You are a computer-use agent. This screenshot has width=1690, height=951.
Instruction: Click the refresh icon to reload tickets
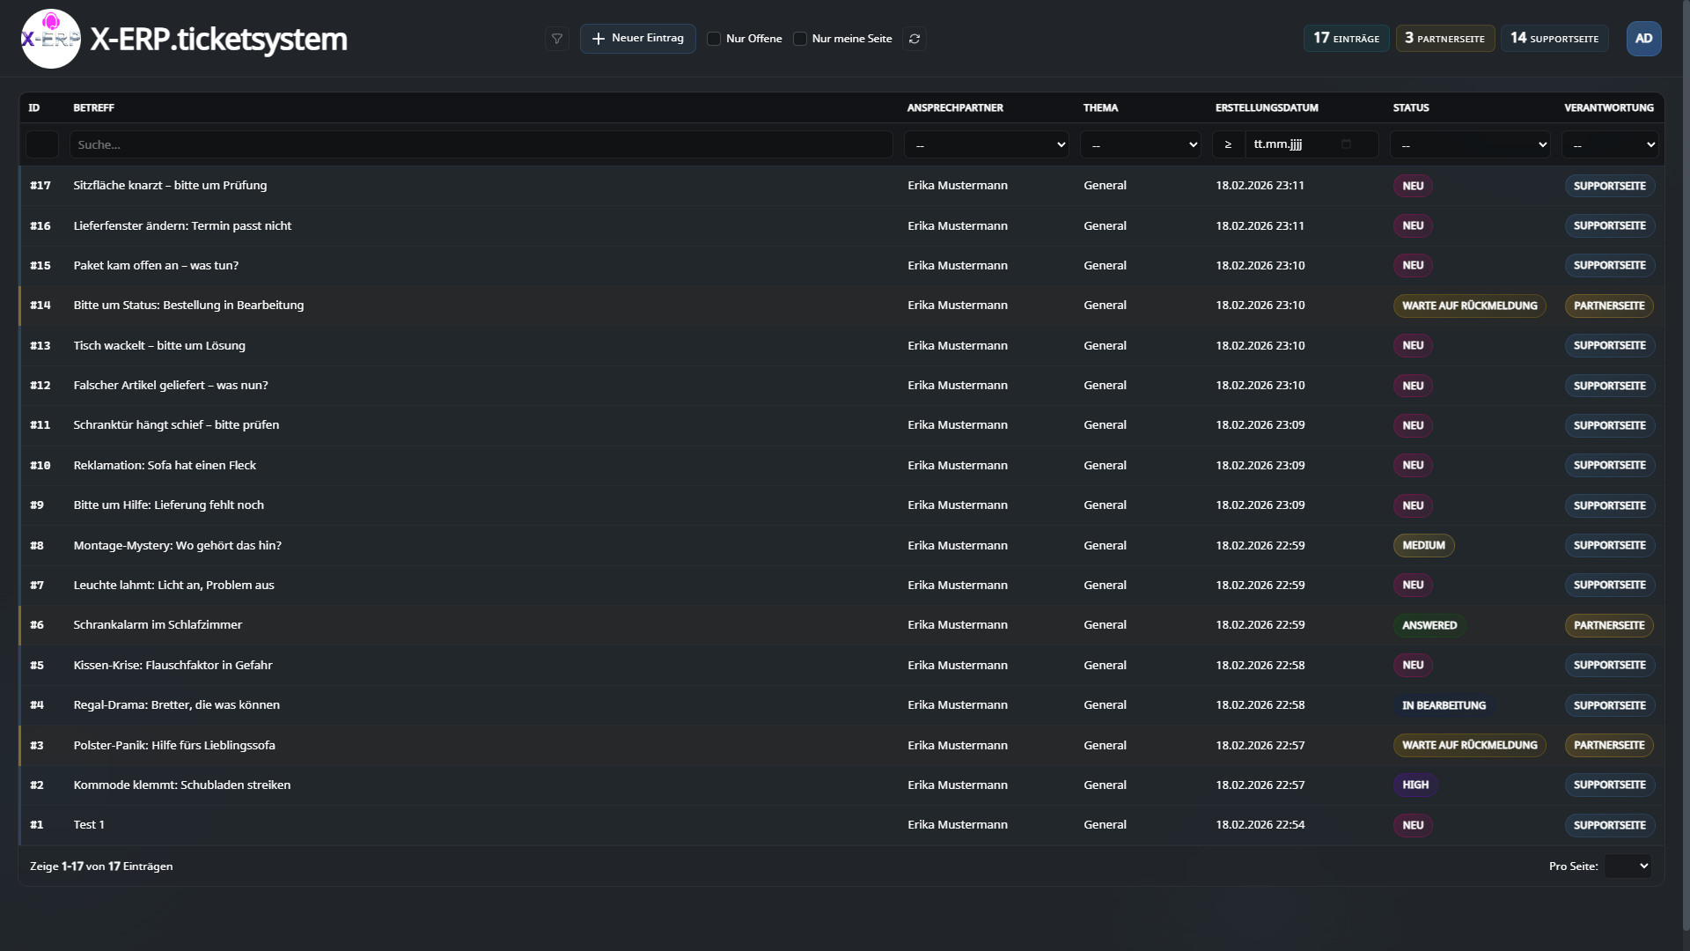click(x=915, y=39)
